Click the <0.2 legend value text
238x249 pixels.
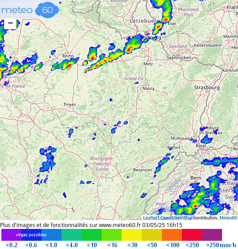point(11,245)
